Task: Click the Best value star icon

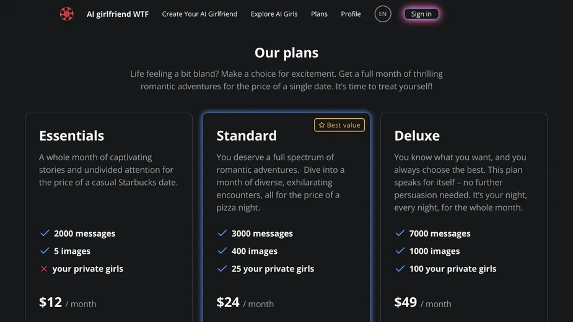Action: [x=321, y=125]
